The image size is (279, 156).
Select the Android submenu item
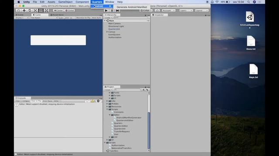102,6
